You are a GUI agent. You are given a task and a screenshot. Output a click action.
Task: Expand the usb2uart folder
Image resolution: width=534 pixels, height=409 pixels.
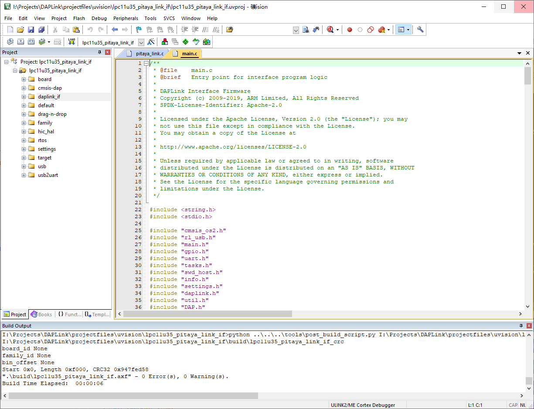(24, 175)
